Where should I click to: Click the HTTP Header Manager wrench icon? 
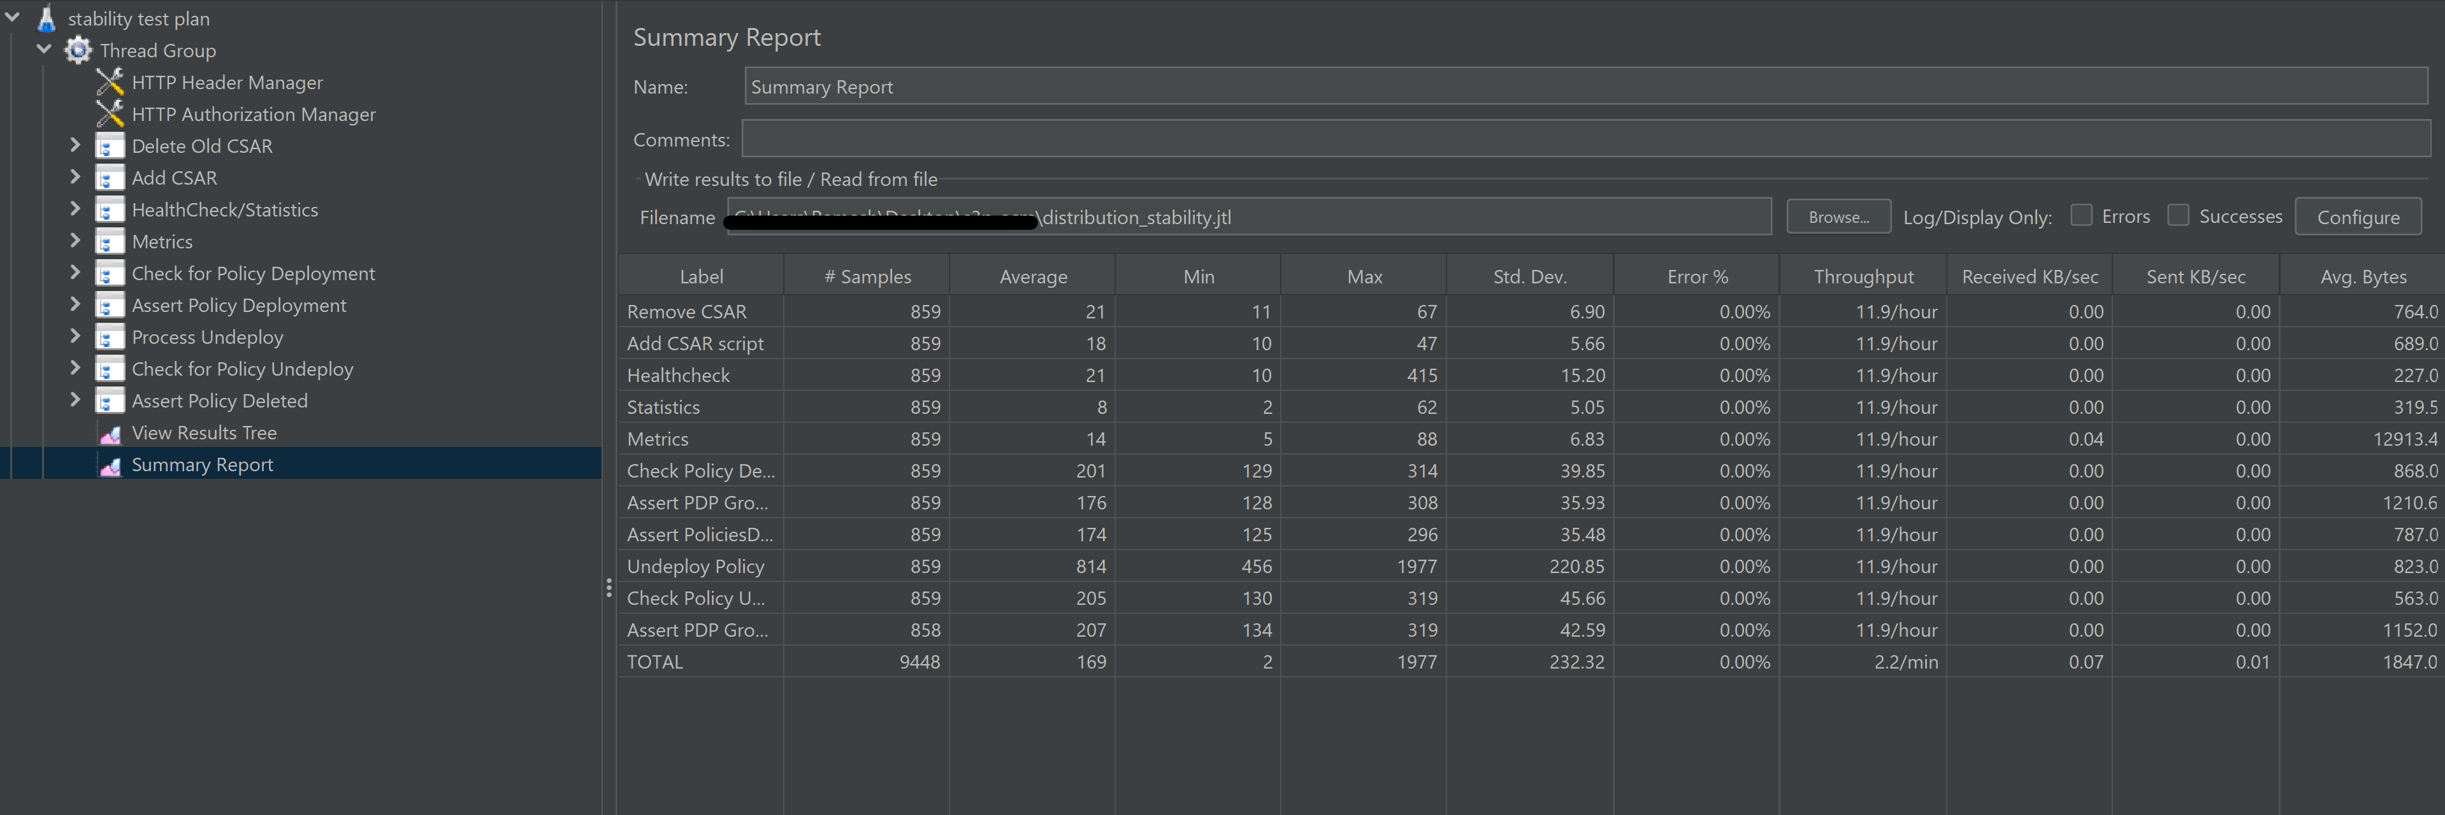(x=110, y=83)
